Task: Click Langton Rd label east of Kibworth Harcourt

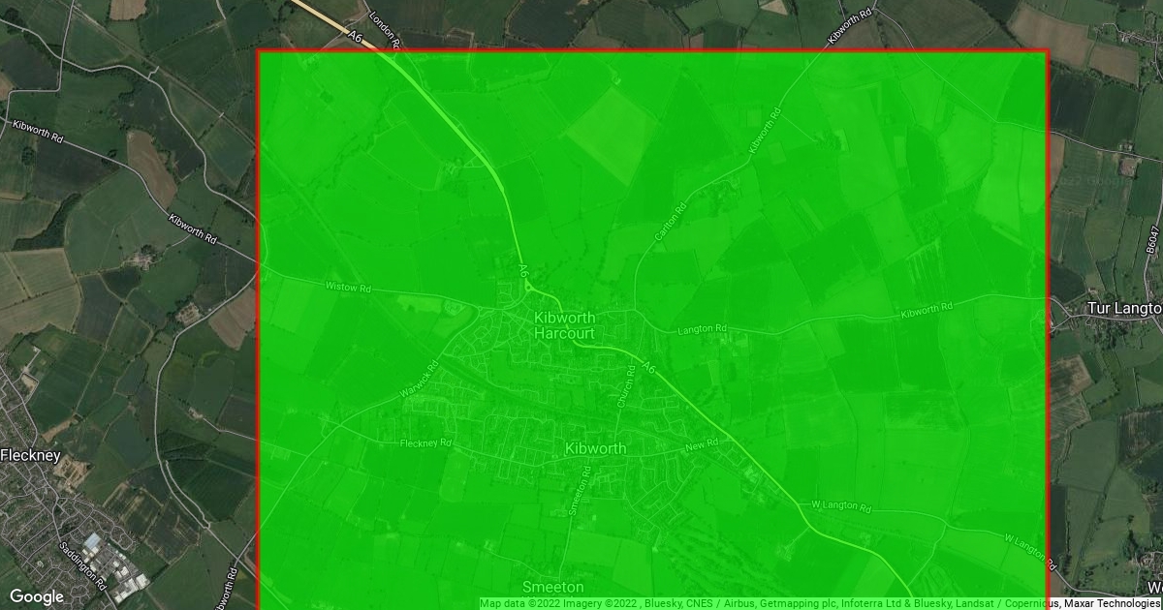Action: [x=703, y=330]
